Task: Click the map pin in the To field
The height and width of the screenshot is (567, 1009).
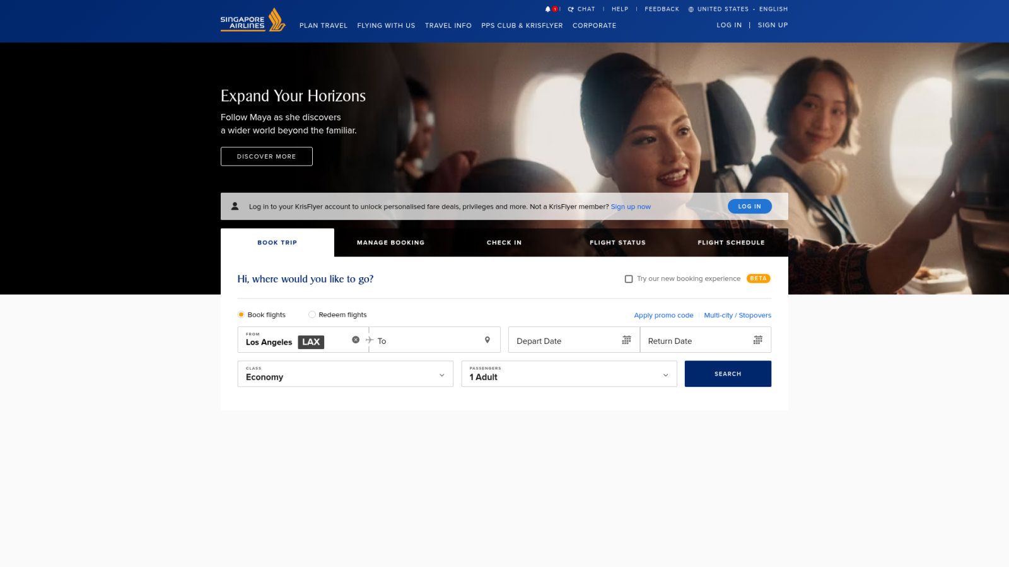Action: pyautogui.click(x=487, y=340)
